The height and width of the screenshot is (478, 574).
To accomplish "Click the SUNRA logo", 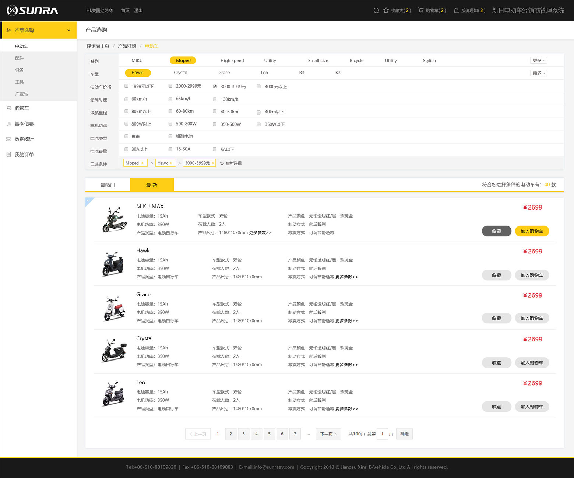I will 32,10.
